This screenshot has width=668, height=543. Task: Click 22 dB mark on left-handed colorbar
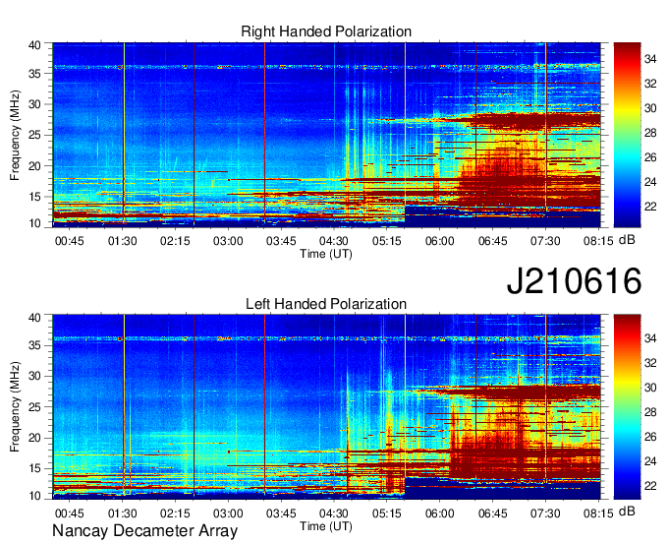[x=650, y=486]
